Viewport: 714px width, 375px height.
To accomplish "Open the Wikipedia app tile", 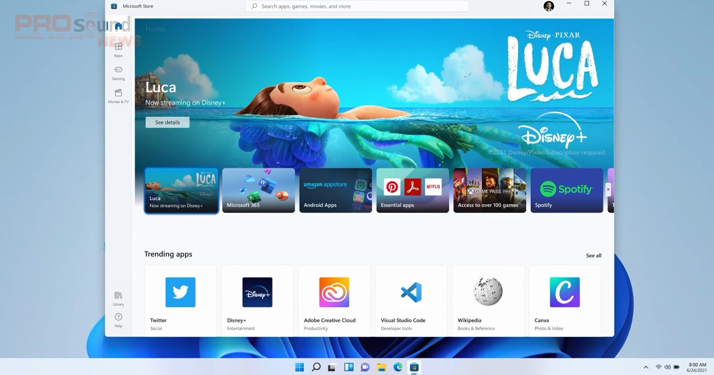I will (488, 301).
